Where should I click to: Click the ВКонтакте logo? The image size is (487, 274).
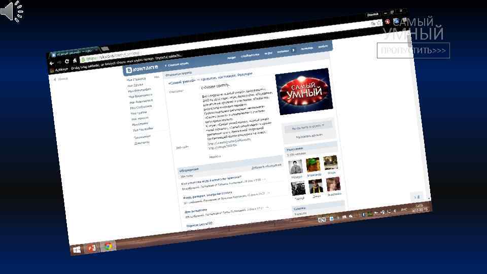tap(142, 69)
